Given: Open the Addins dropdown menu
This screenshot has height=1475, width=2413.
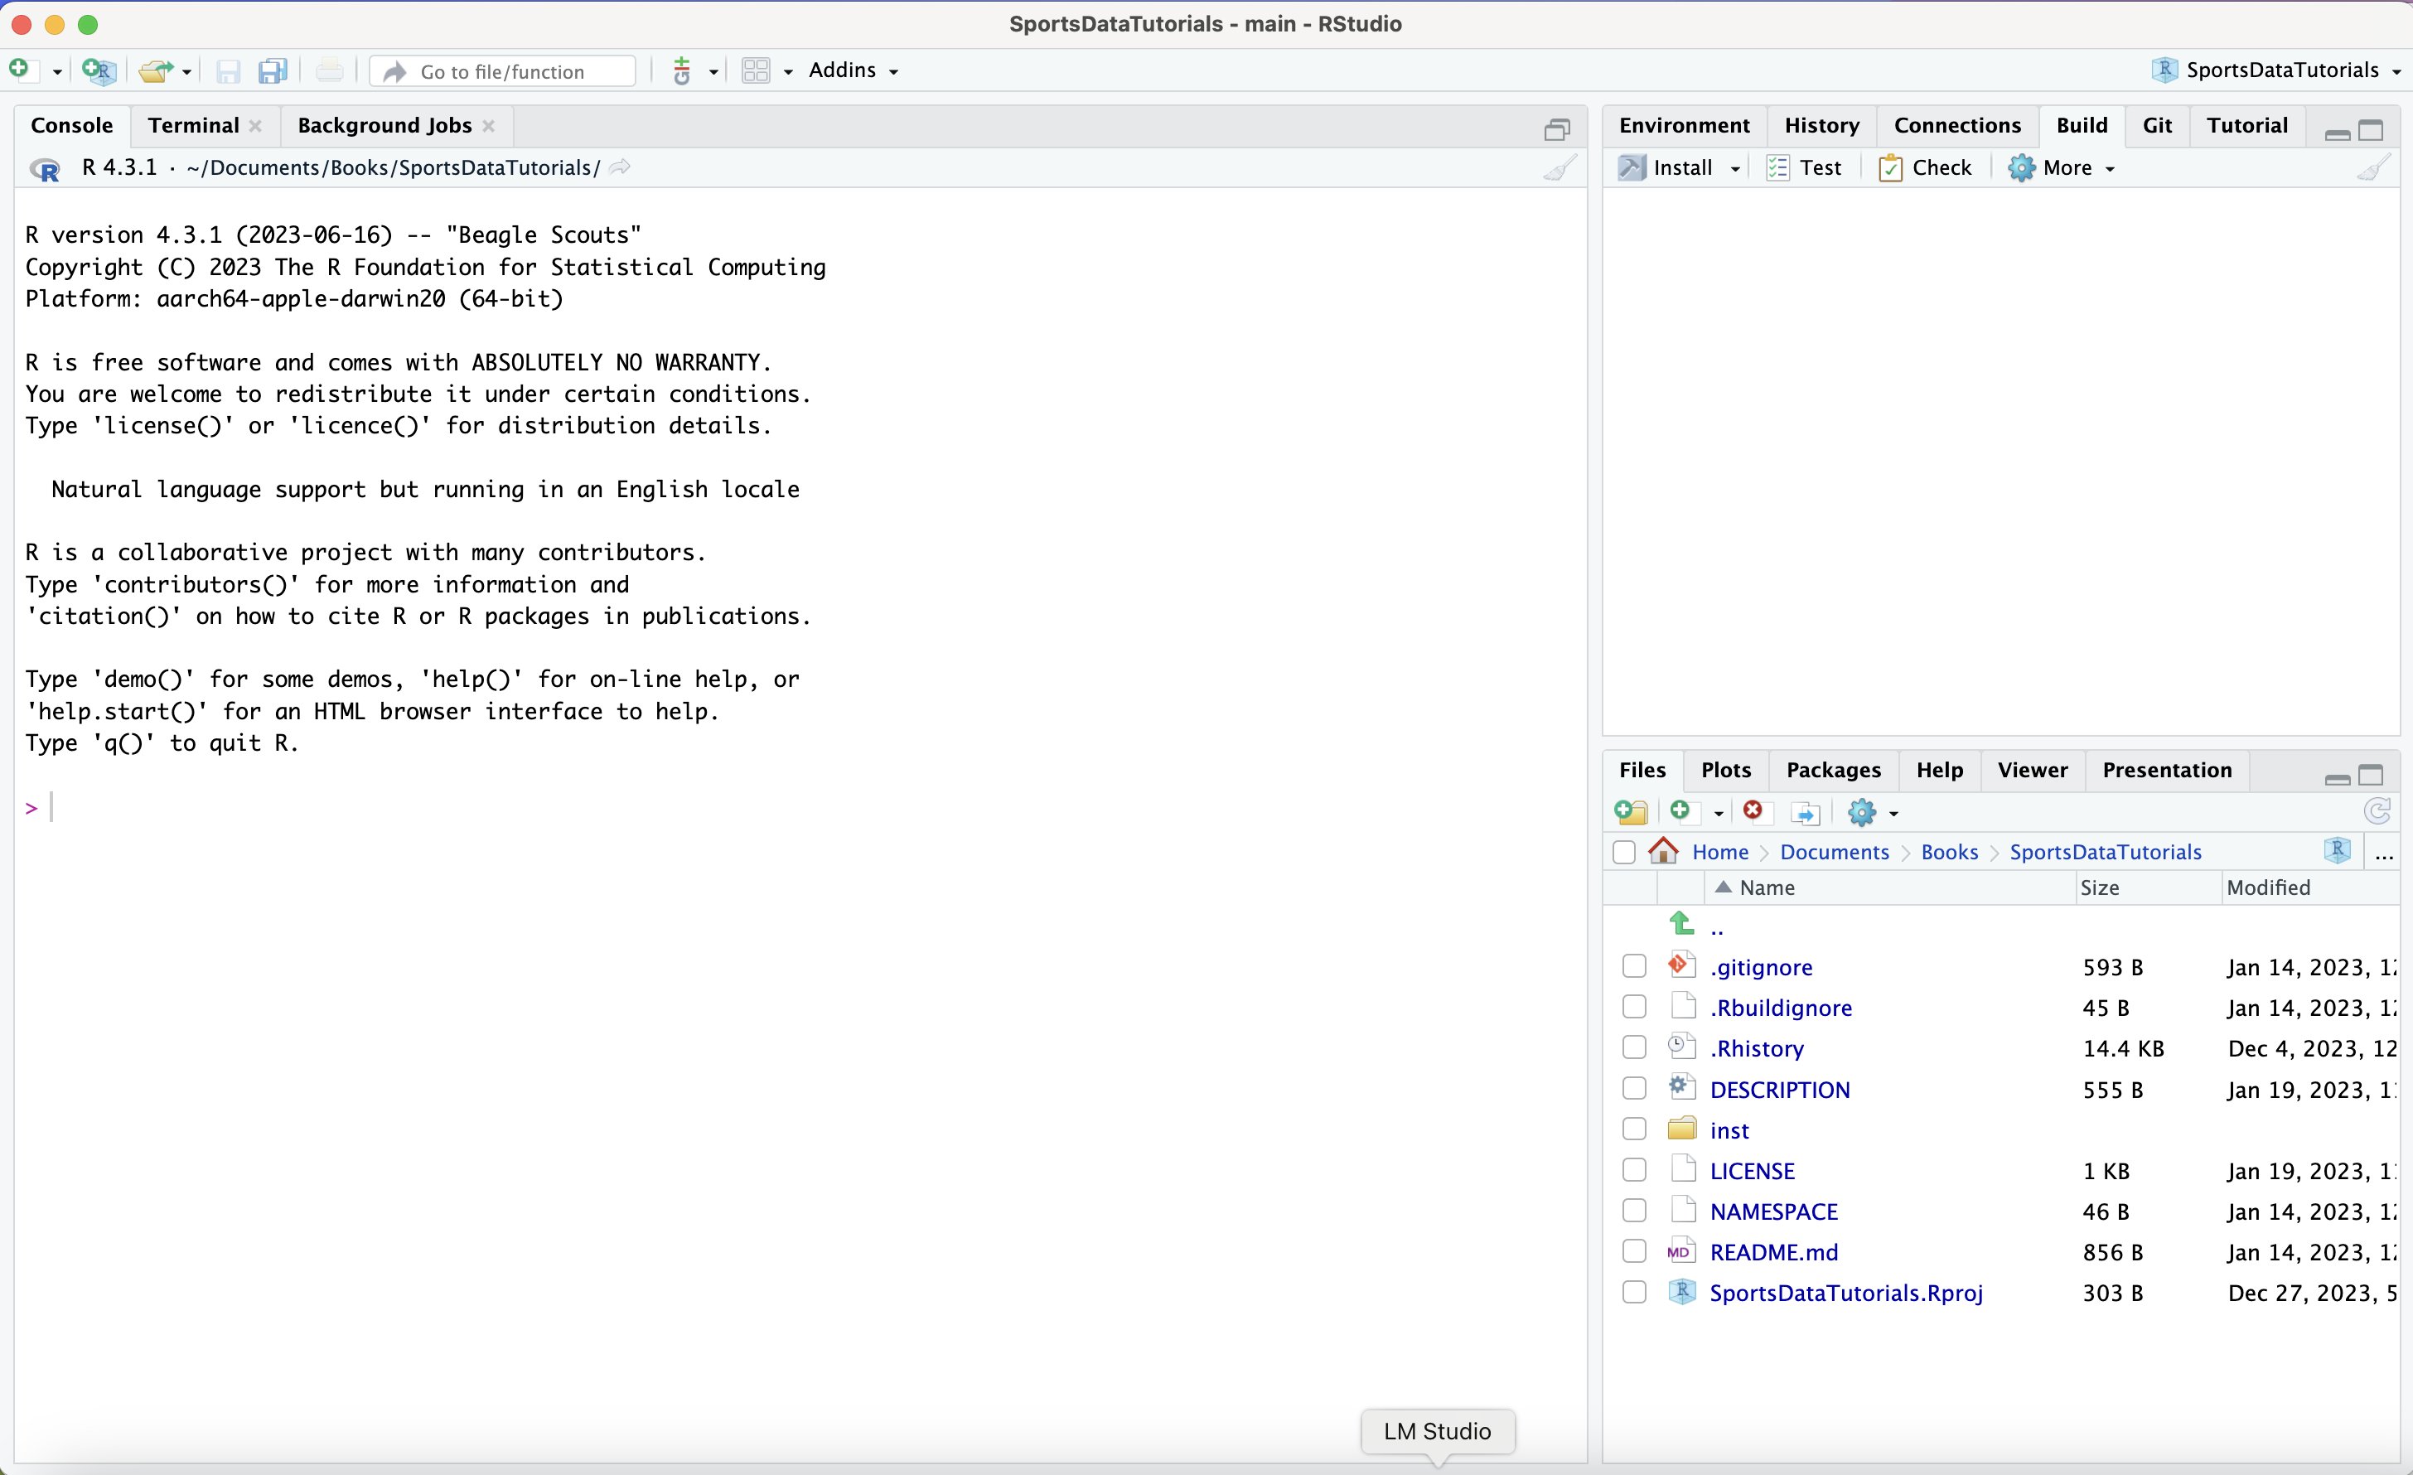Looking at the screenshot, I should coord(853,70).
